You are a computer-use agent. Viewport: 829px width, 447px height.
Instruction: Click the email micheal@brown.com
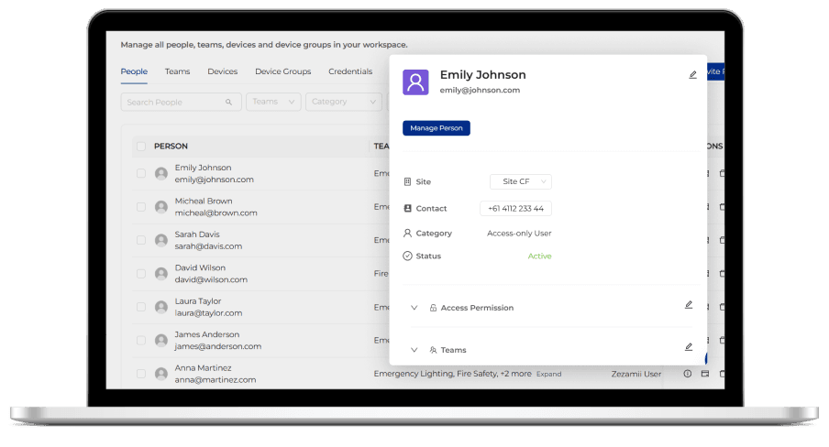(216, 213)
